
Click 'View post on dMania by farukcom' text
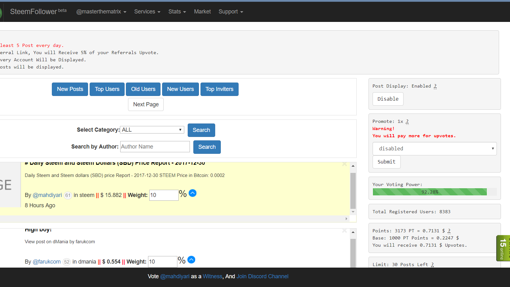[60, 242]
